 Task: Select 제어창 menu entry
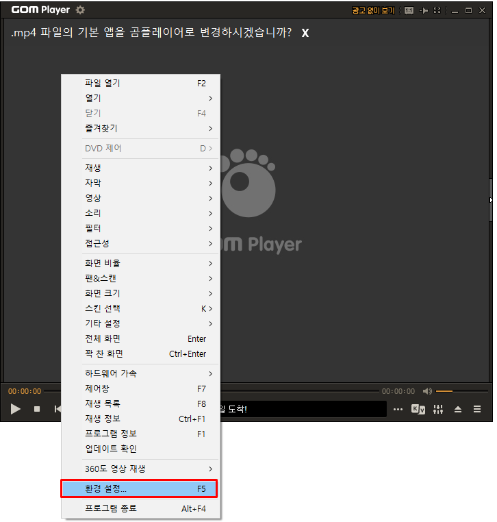[140, 389]
